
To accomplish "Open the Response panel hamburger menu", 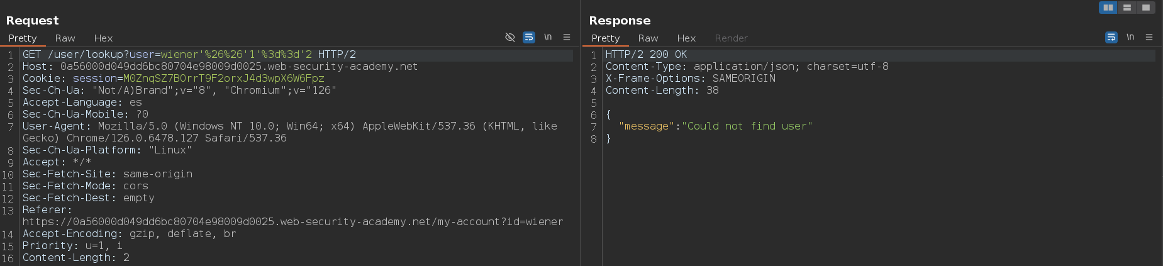I will [x=1149, y=38].
